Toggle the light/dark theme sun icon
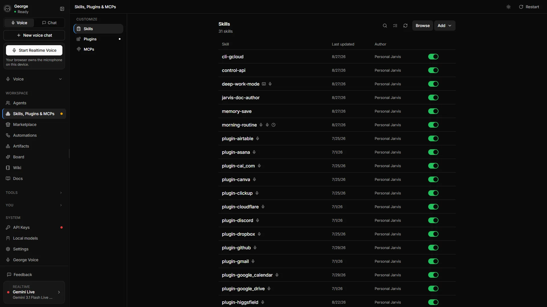Image resolution: width=547 pixels, height=307 pixels. pos(509,7)
